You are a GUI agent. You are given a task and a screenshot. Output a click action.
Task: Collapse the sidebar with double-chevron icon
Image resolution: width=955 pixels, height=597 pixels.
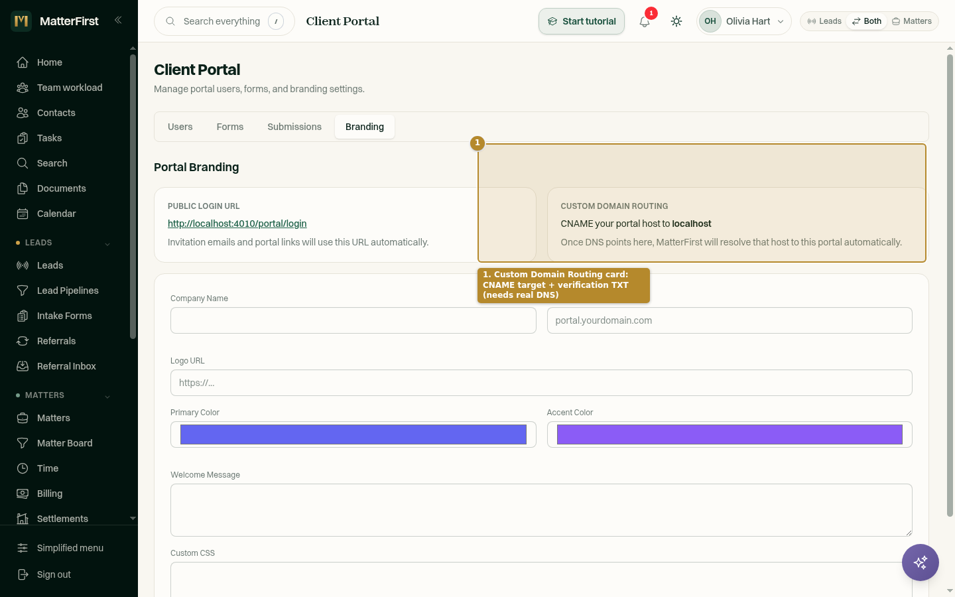118,20
